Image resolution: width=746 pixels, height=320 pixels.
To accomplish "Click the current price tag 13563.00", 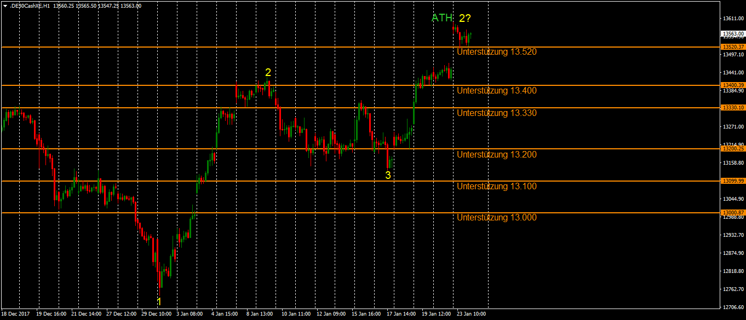I will point(732,33).
